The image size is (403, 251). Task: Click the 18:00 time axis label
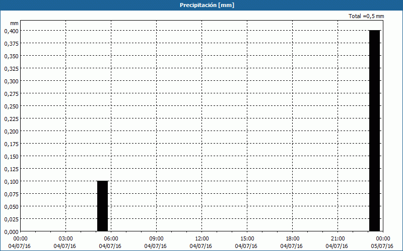click(292, 239)
